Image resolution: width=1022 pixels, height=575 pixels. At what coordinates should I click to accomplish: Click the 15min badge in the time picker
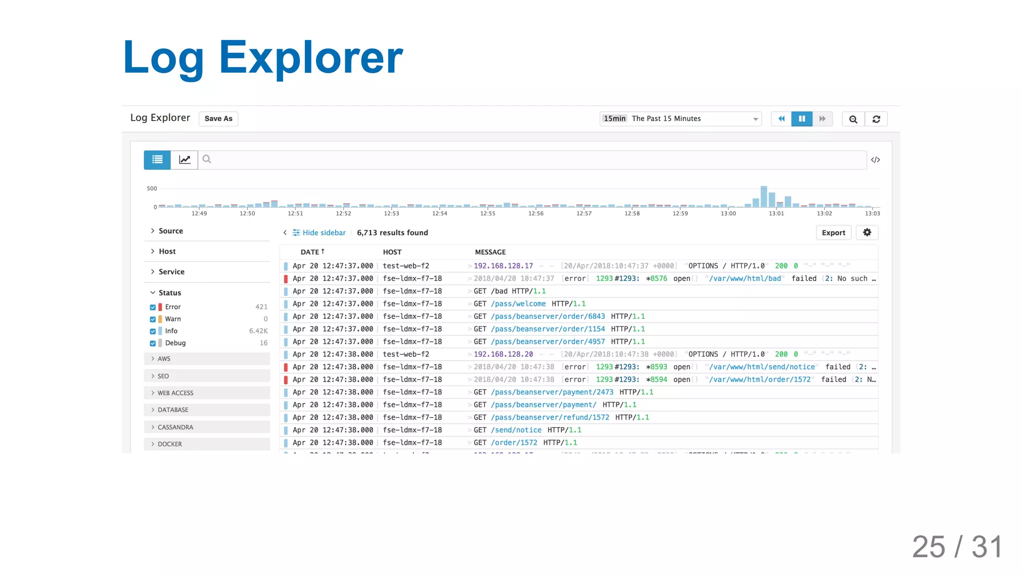pyautogui.click(x=615, y=119)
